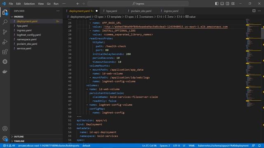This screenshot has height=148, width=264.
Task: Open the Kubernetes view icon
Action: pyautogui.click(x=5, y=62)
